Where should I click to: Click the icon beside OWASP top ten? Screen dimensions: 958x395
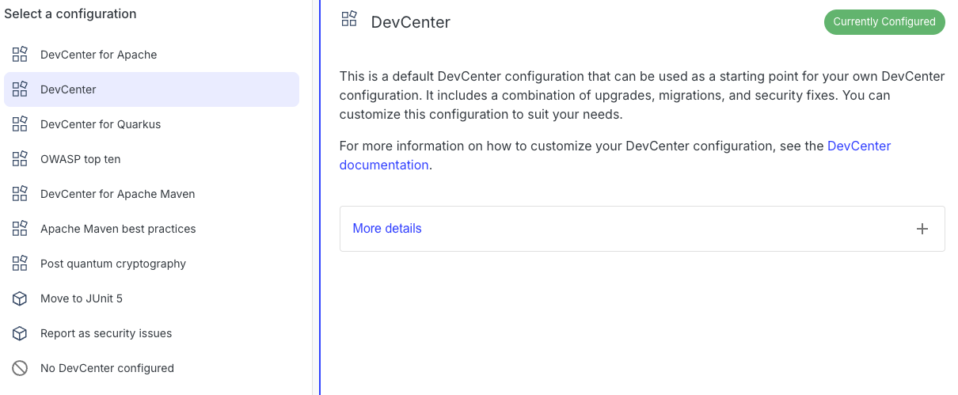pos(20,159)
